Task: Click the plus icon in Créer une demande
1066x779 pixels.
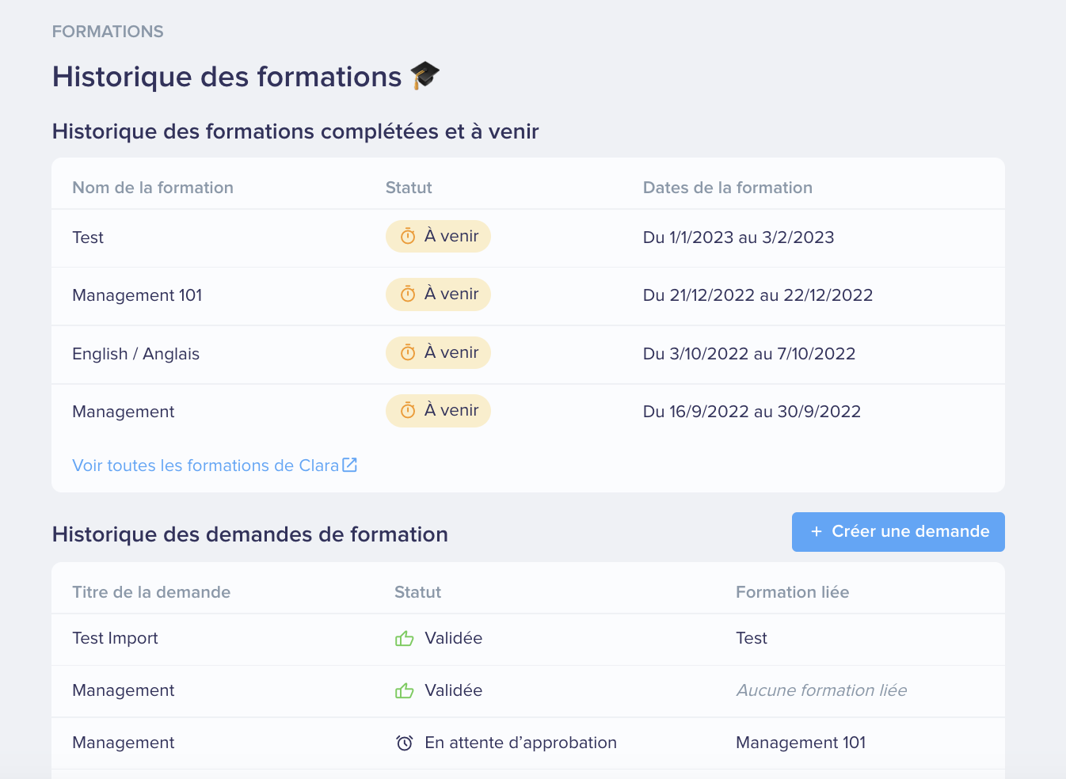Action: 817,531
